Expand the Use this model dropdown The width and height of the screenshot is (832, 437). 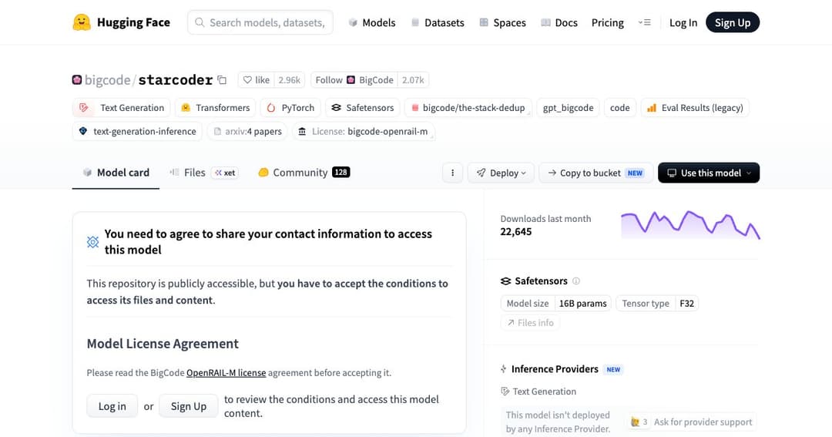(x=709, y=173)
